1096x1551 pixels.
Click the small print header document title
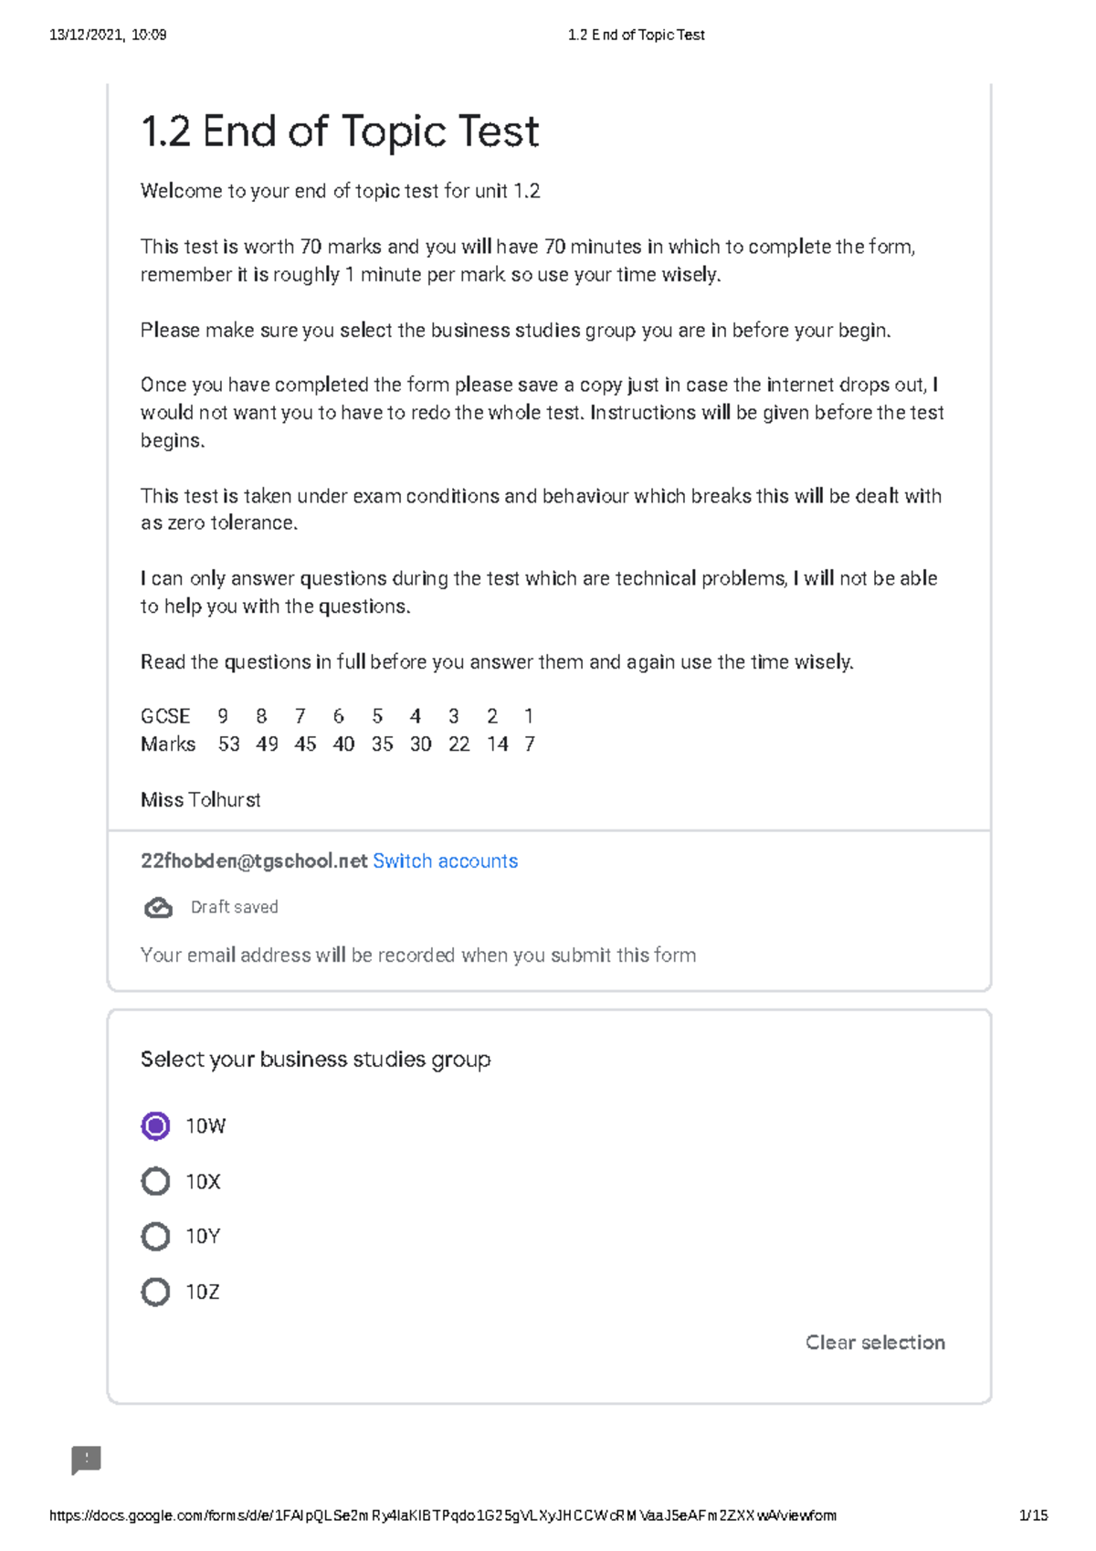[636, 35]
